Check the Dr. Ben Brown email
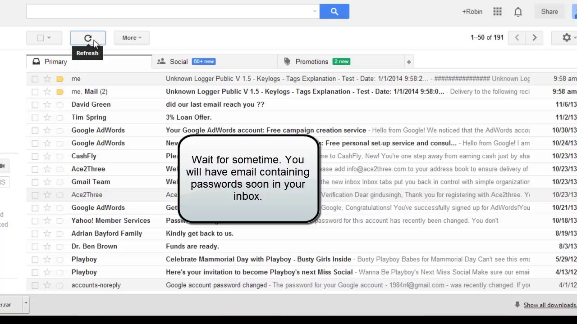 (35, 247)
